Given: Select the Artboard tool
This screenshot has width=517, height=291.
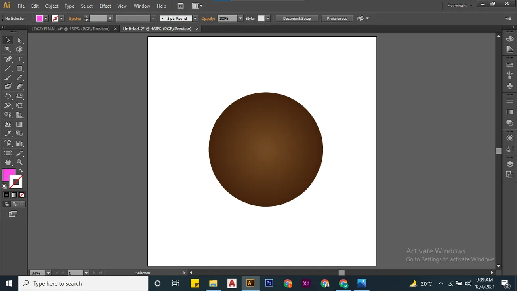Looking at the screenshot, I should 8,153.
